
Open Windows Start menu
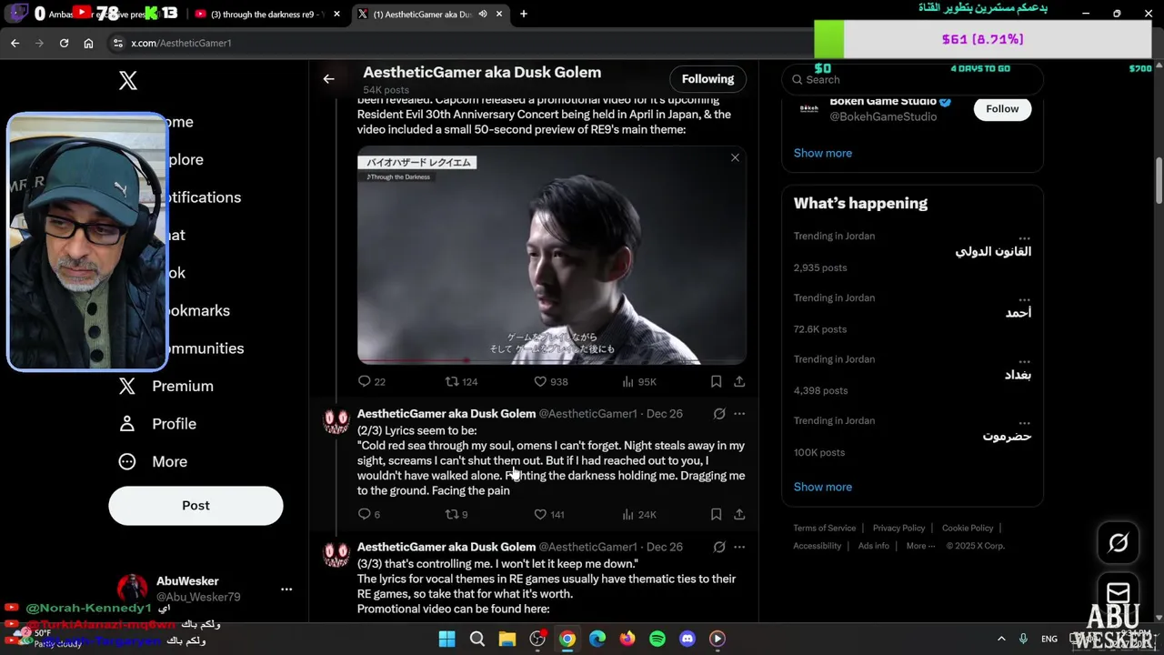(x=447, y=639)
